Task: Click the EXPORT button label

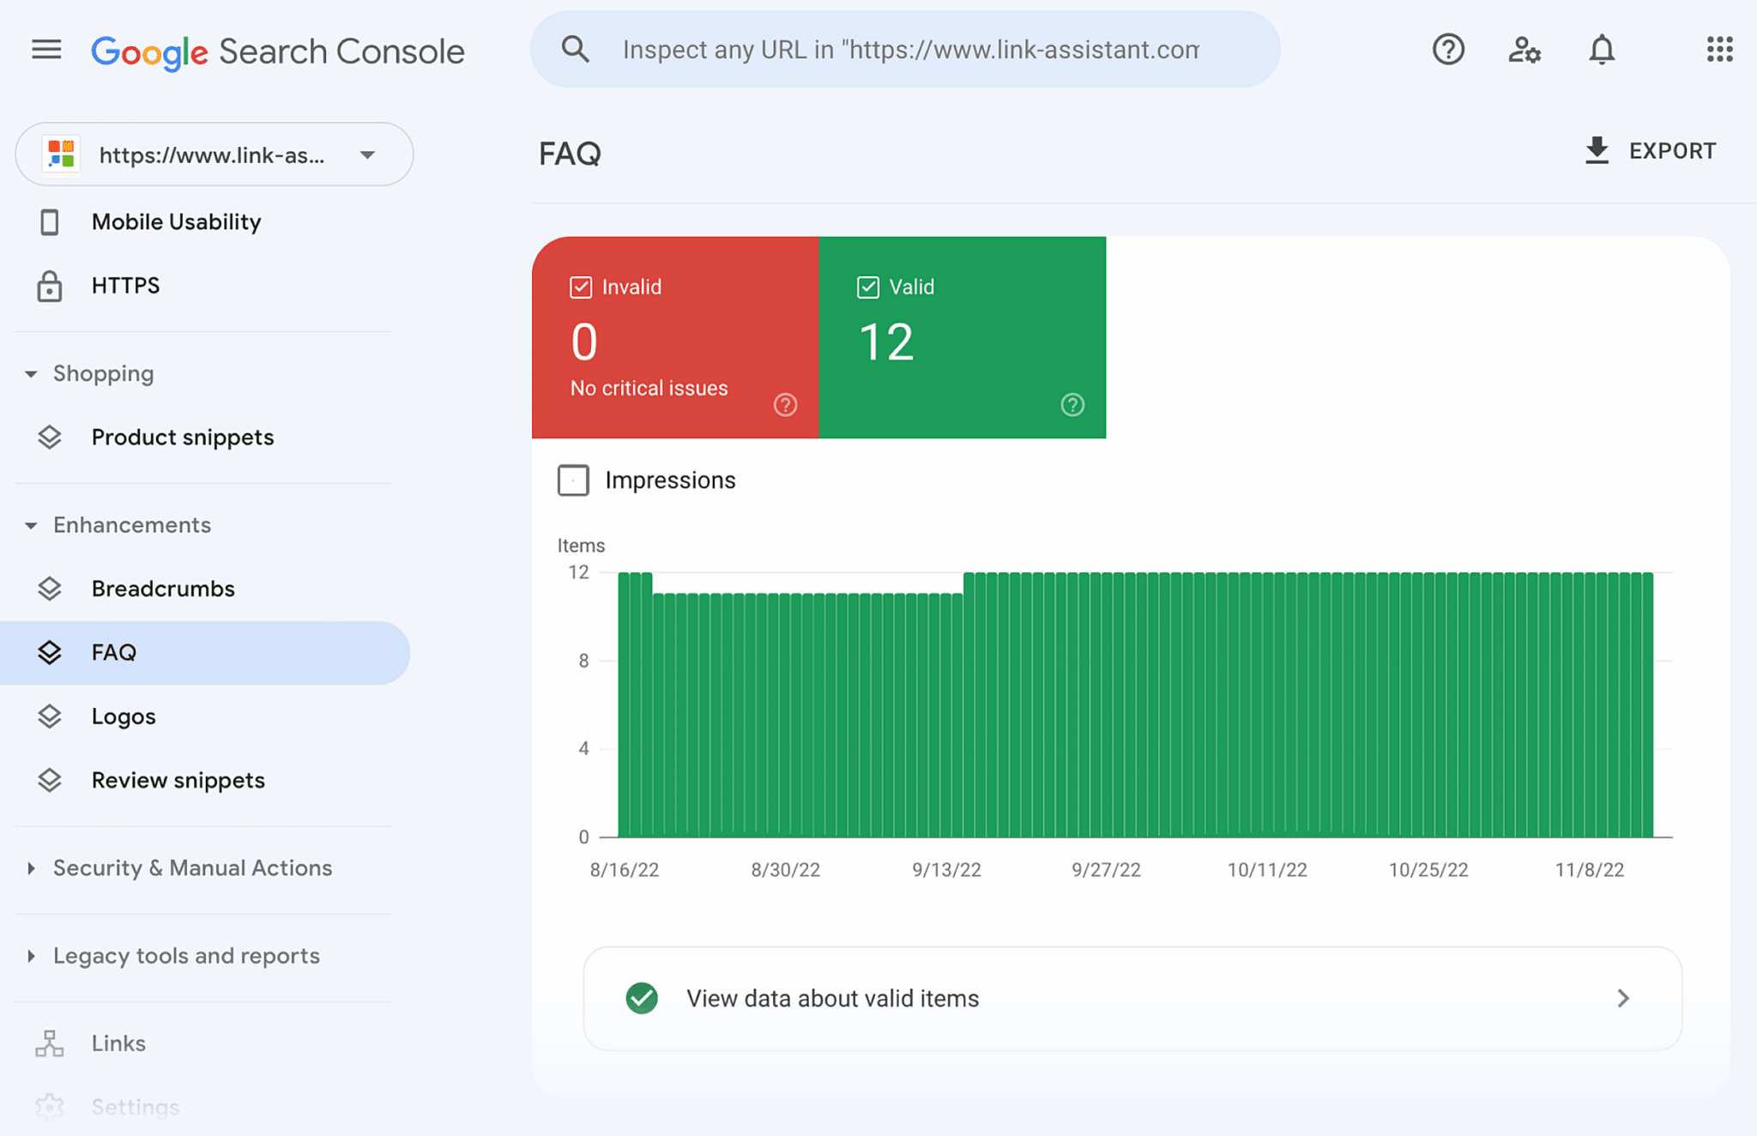Action: [1672, 151]
